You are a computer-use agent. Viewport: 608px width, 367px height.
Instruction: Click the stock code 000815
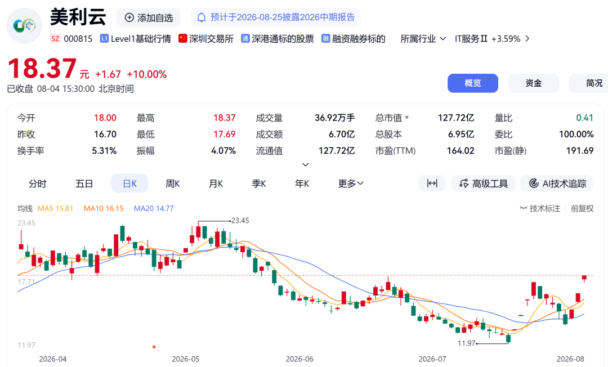point(78,39)
